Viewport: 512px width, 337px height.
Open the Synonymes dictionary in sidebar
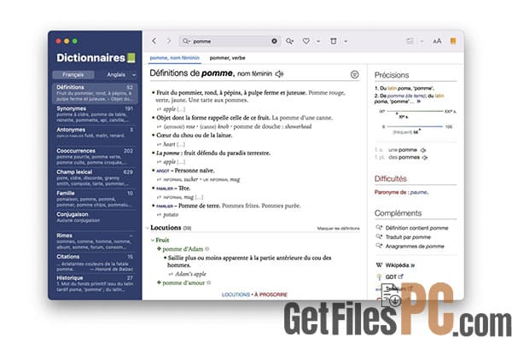[95, 114]
